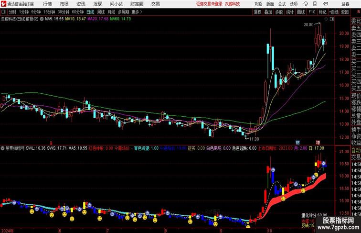Click the 通达信 red logo icon
The width and height of the screenshot is (361, 233).
coord(3,4)
